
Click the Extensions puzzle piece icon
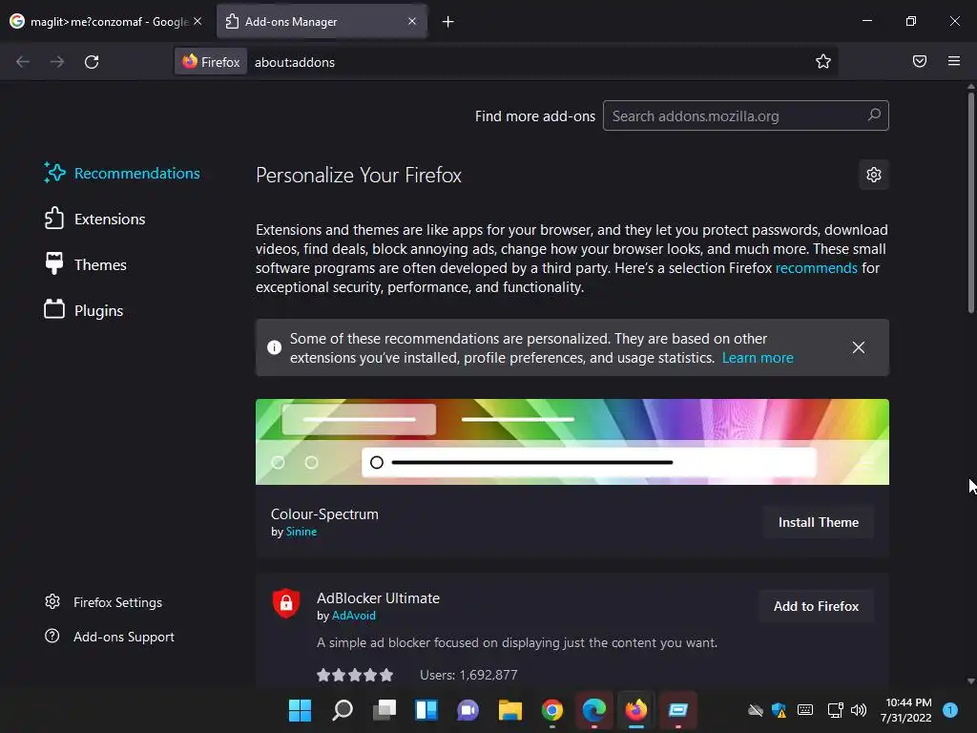tap(54, 219)
